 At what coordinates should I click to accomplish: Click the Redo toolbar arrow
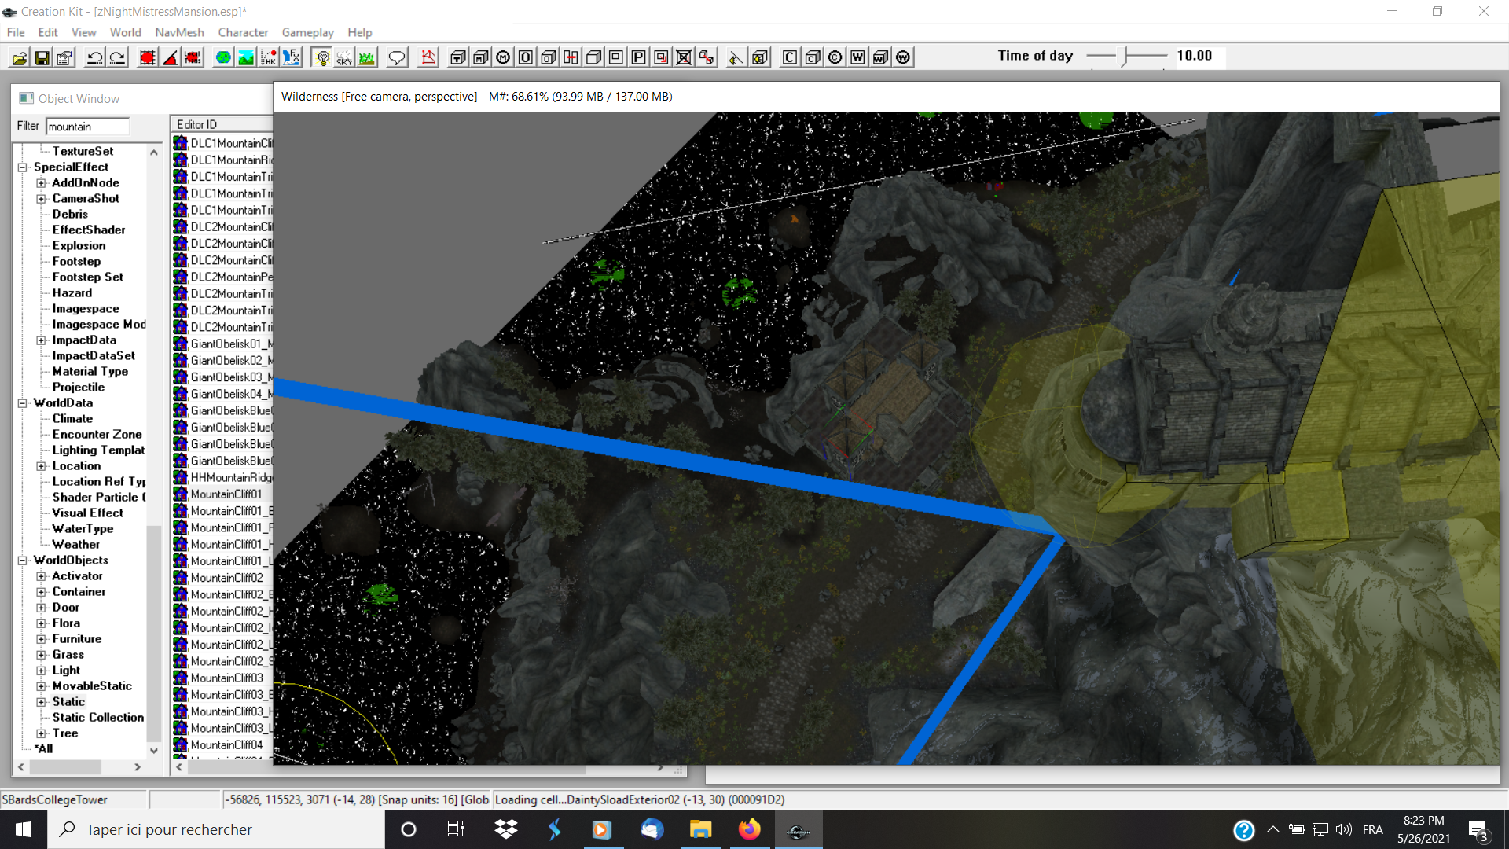(x=118, y=57)
